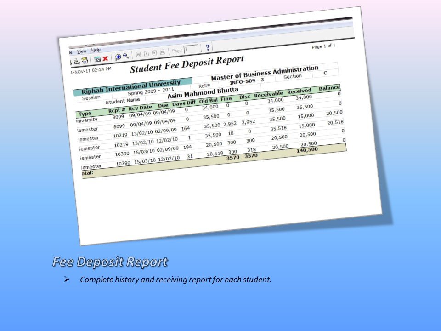This screenshot has width=441, height=331.
Task: Click the red X close previewer icon
Action: (105, 58)
